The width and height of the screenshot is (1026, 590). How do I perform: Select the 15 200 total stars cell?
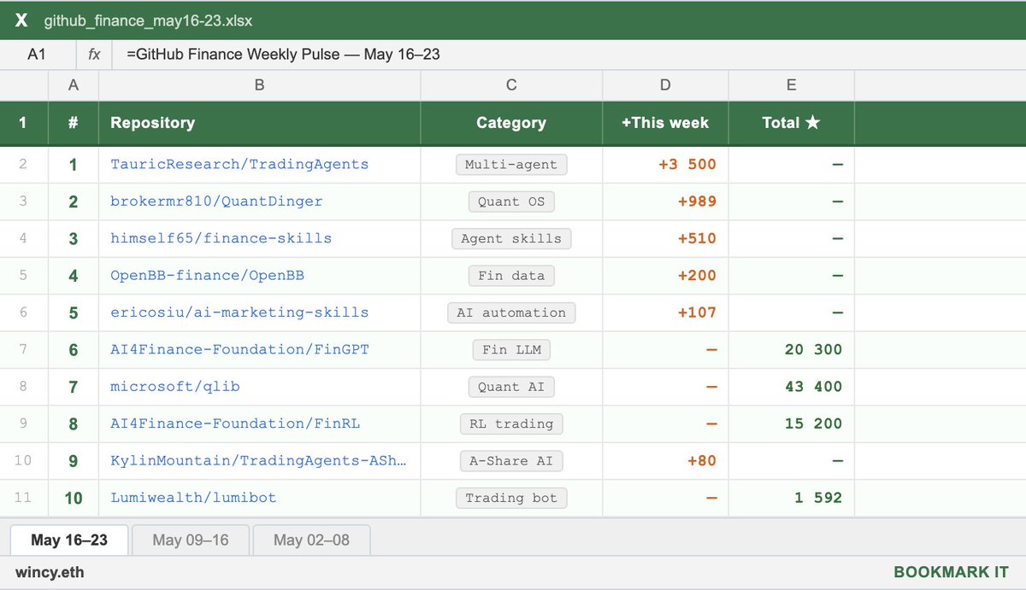click(x=791, y=424)
